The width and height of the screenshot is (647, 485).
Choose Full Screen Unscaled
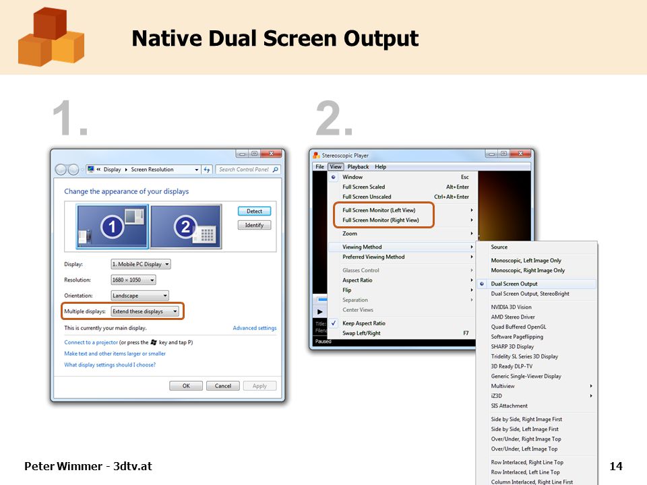coord(402,197)
